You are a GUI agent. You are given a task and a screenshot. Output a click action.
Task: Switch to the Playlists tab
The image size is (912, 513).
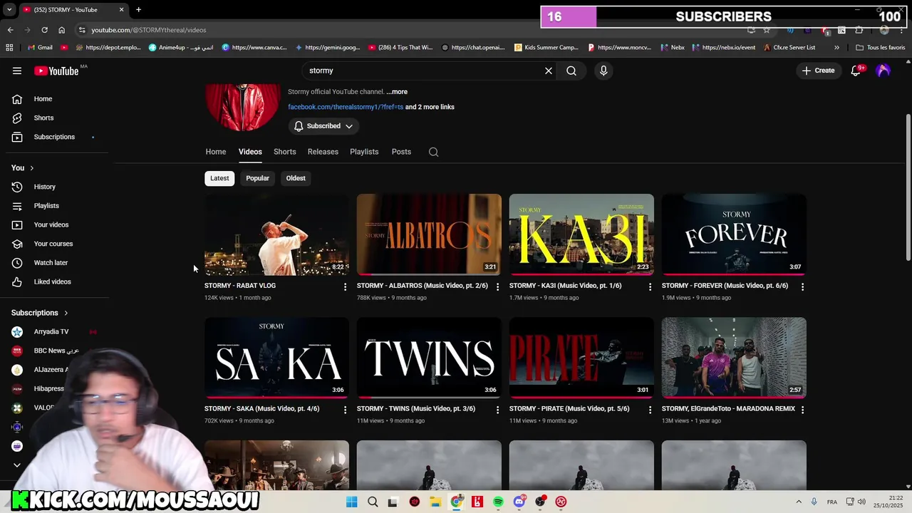[364, 152]
